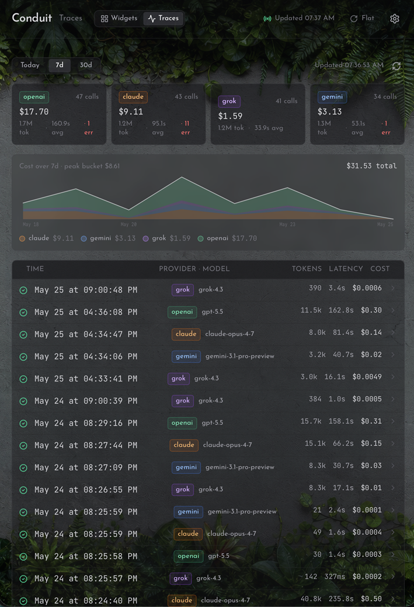The height and width of the screenshot is (607, 414).
Task: Click the openai badge in 04:36:08 PM row
Action: [x=182, y=312]
